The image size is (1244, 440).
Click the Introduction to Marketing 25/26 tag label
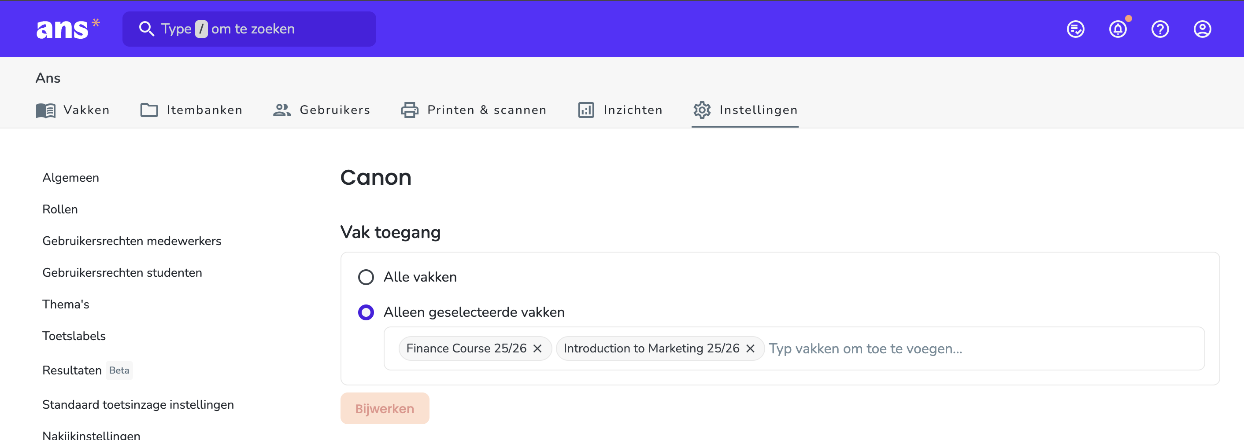pos(652,349)
